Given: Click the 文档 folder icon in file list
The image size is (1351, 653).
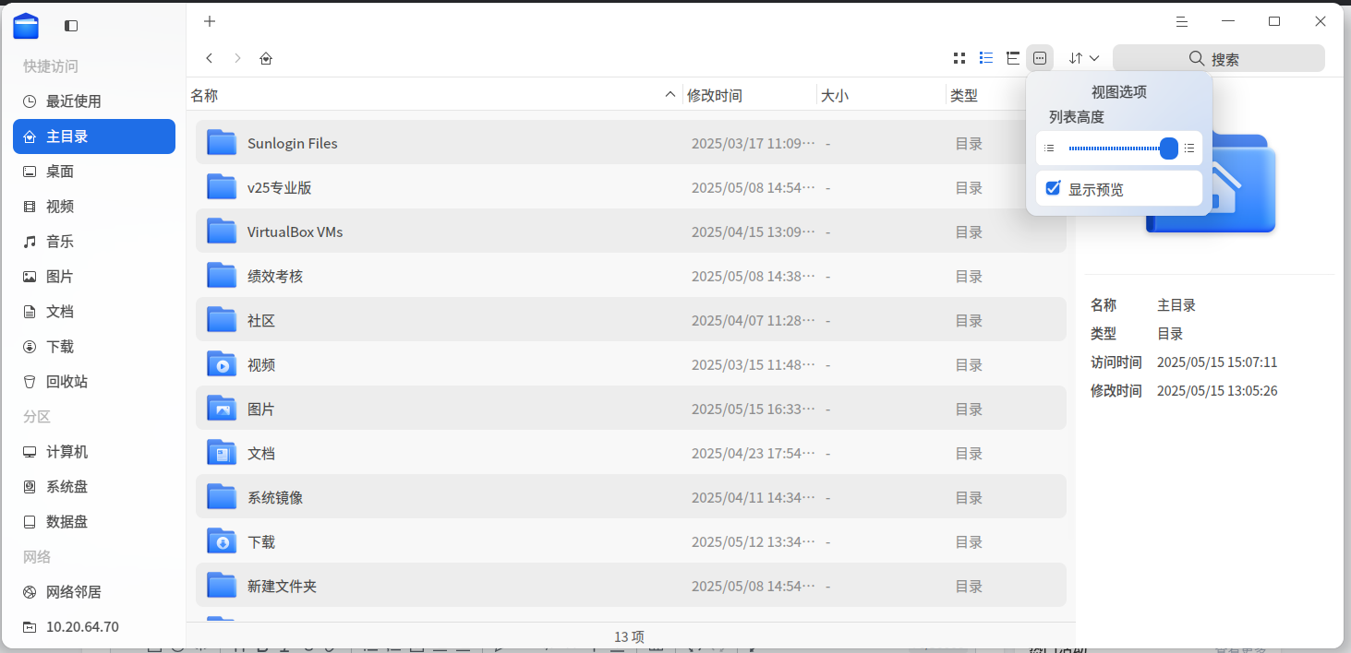Looking at the screenshot, I should point(222,453).
